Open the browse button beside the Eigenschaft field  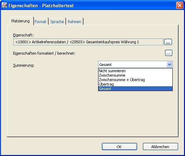point(168,42)
